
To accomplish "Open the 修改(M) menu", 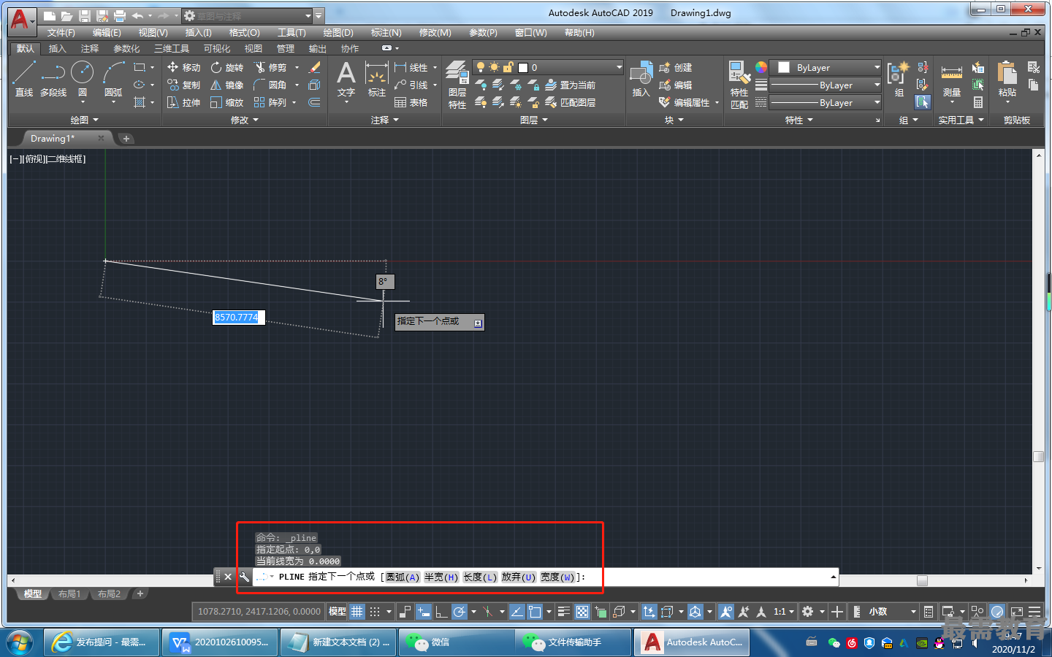I will coord(435,33).
